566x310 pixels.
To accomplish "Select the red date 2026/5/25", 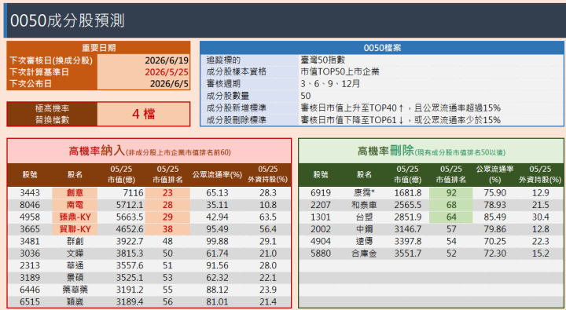I will pos(167,71).
